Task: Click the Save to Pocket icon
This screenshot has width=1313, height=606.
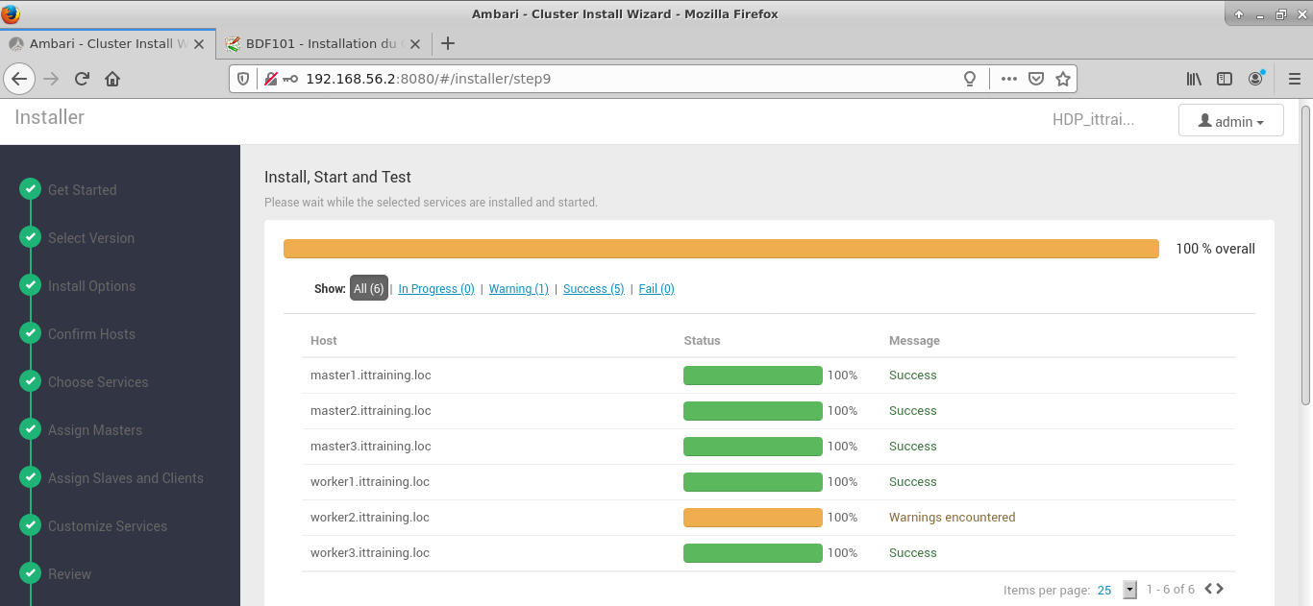Action: 1036,79
